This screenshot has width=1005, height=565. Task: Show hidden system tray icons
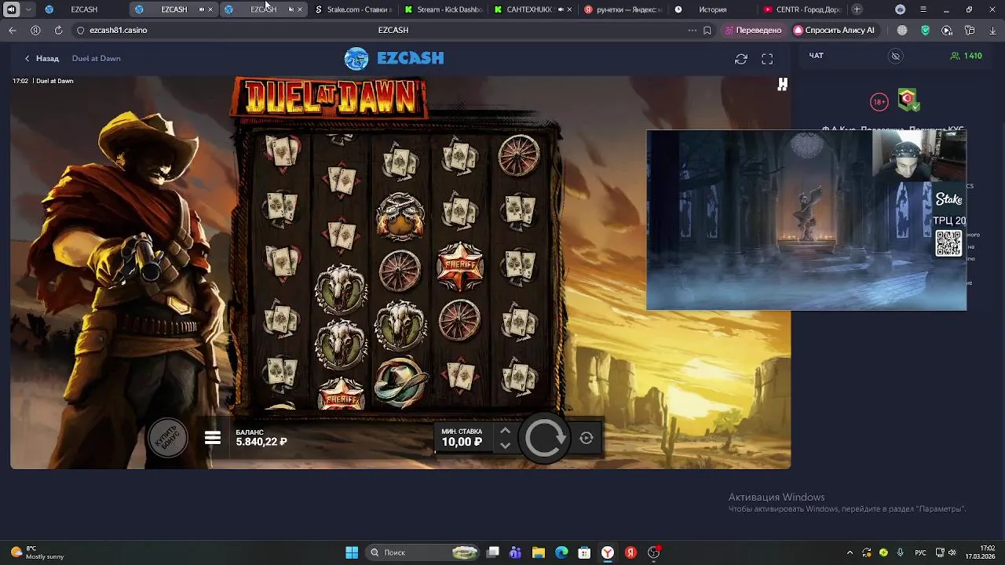coord(850,552)
